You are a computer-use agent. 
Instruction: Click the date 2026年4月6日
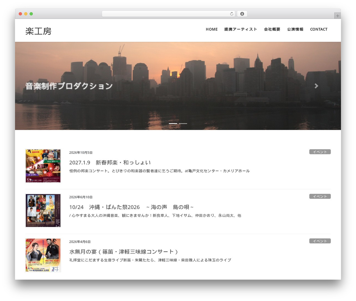point(80,242)
